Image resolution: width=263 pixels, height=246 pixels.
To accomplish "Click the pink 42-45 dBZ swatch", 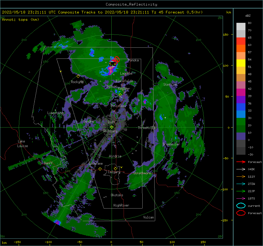I will (x=241, y=85).
